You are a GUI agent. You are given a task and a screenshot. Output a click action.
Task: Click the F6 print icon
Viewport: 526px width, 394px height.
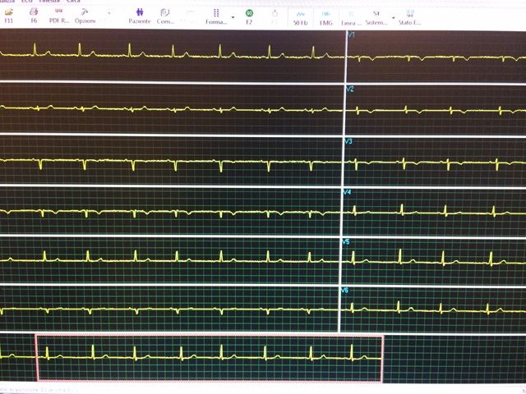(x=34, y=15)
